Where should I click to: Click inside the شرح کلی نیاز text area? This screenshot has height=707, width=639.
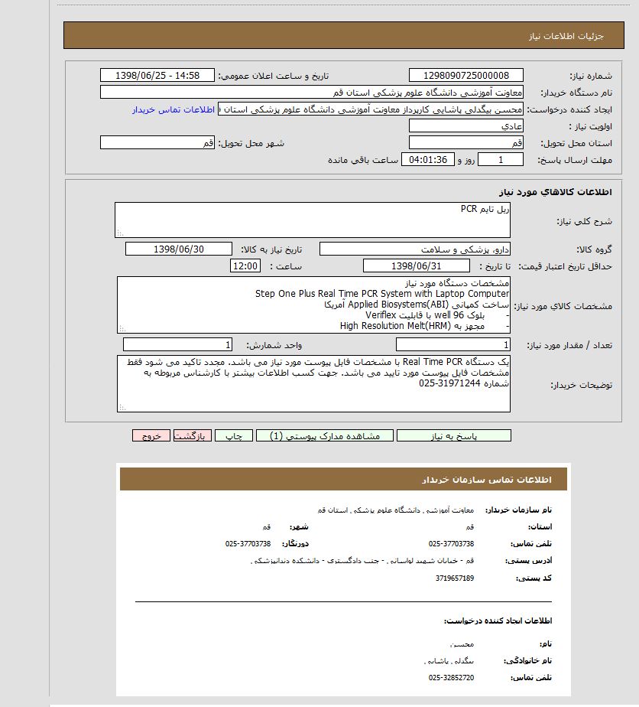click(x=312, y=220)
